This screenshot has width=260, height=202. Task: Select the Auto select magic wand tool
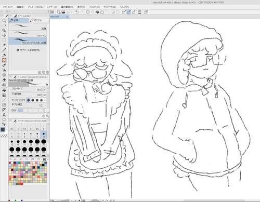(x=4, y=45)
